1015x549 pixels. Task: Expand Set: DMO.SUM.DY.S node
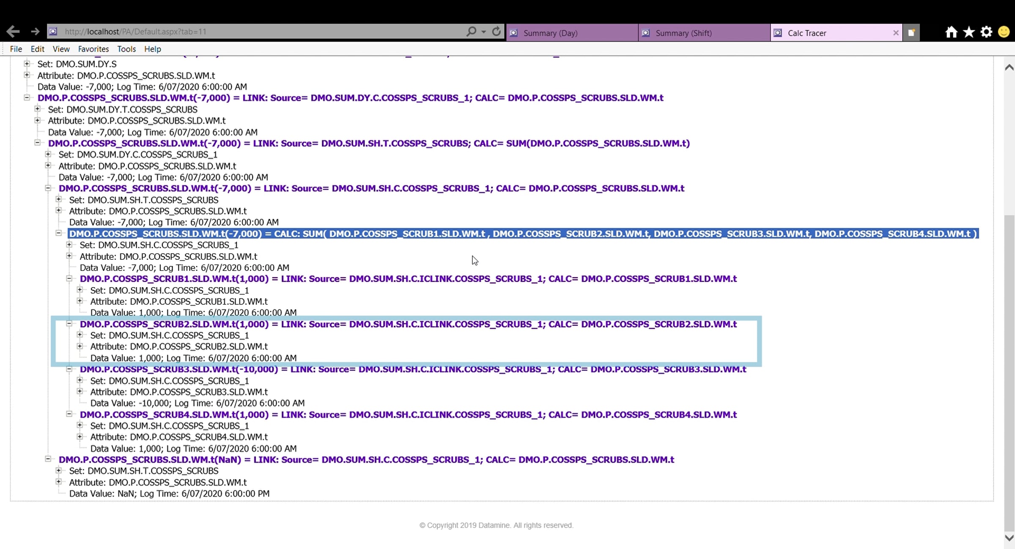[x=27, y=64]
